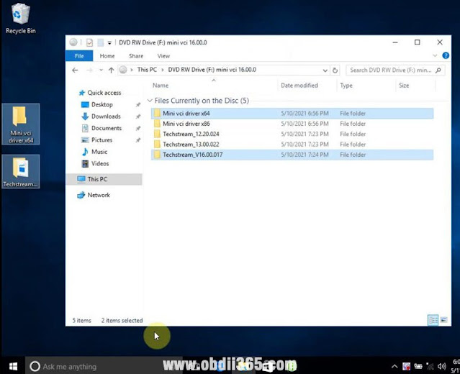Unpin Pictures using its pin icon
This screenshot has width=460, height=374.
[x=138, y=140]
